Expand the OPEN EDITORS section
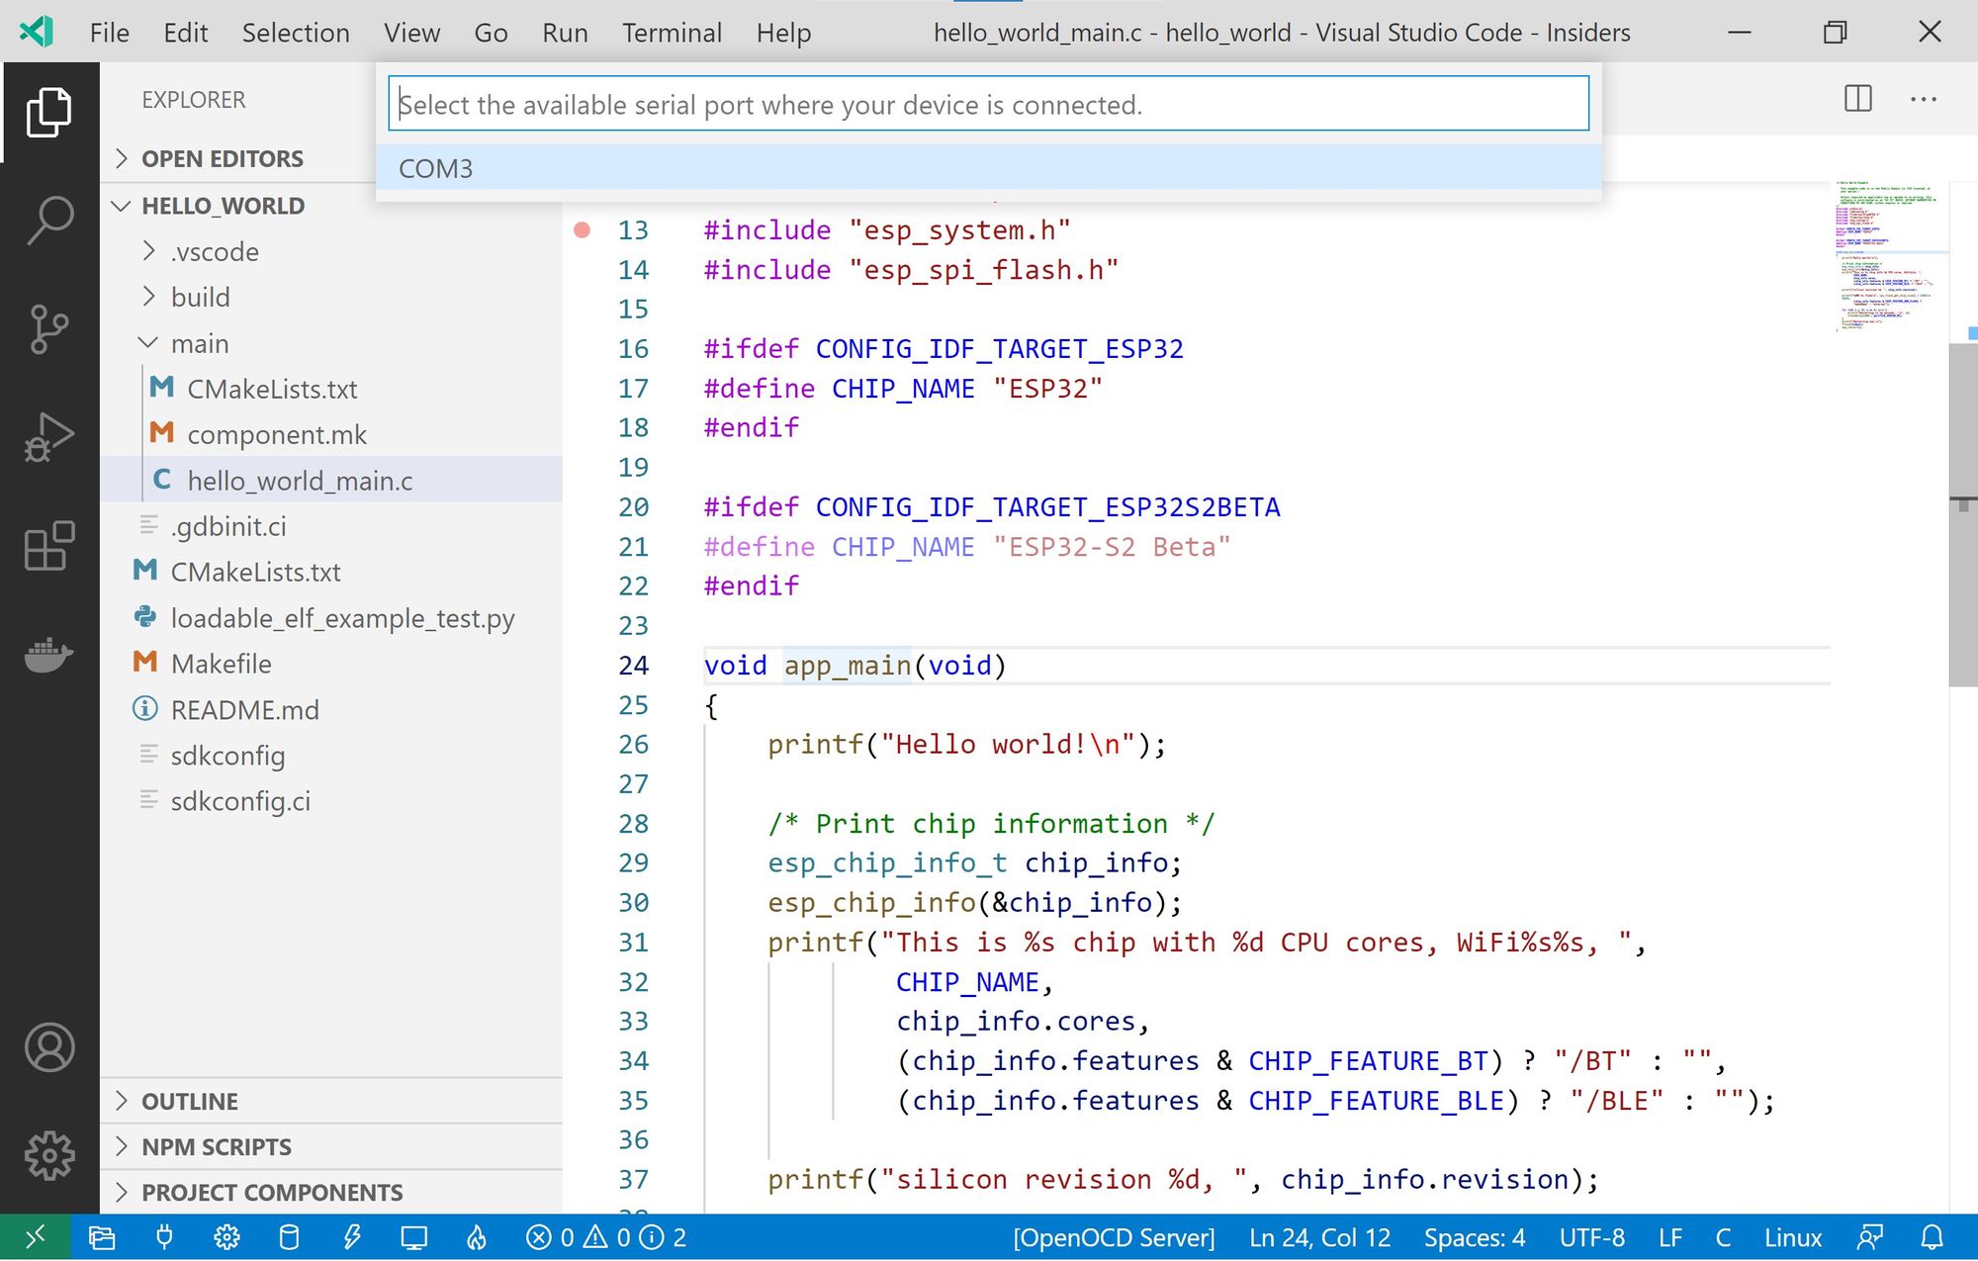The height and width of the screenshot is (1261, 1978). (222, 158)
